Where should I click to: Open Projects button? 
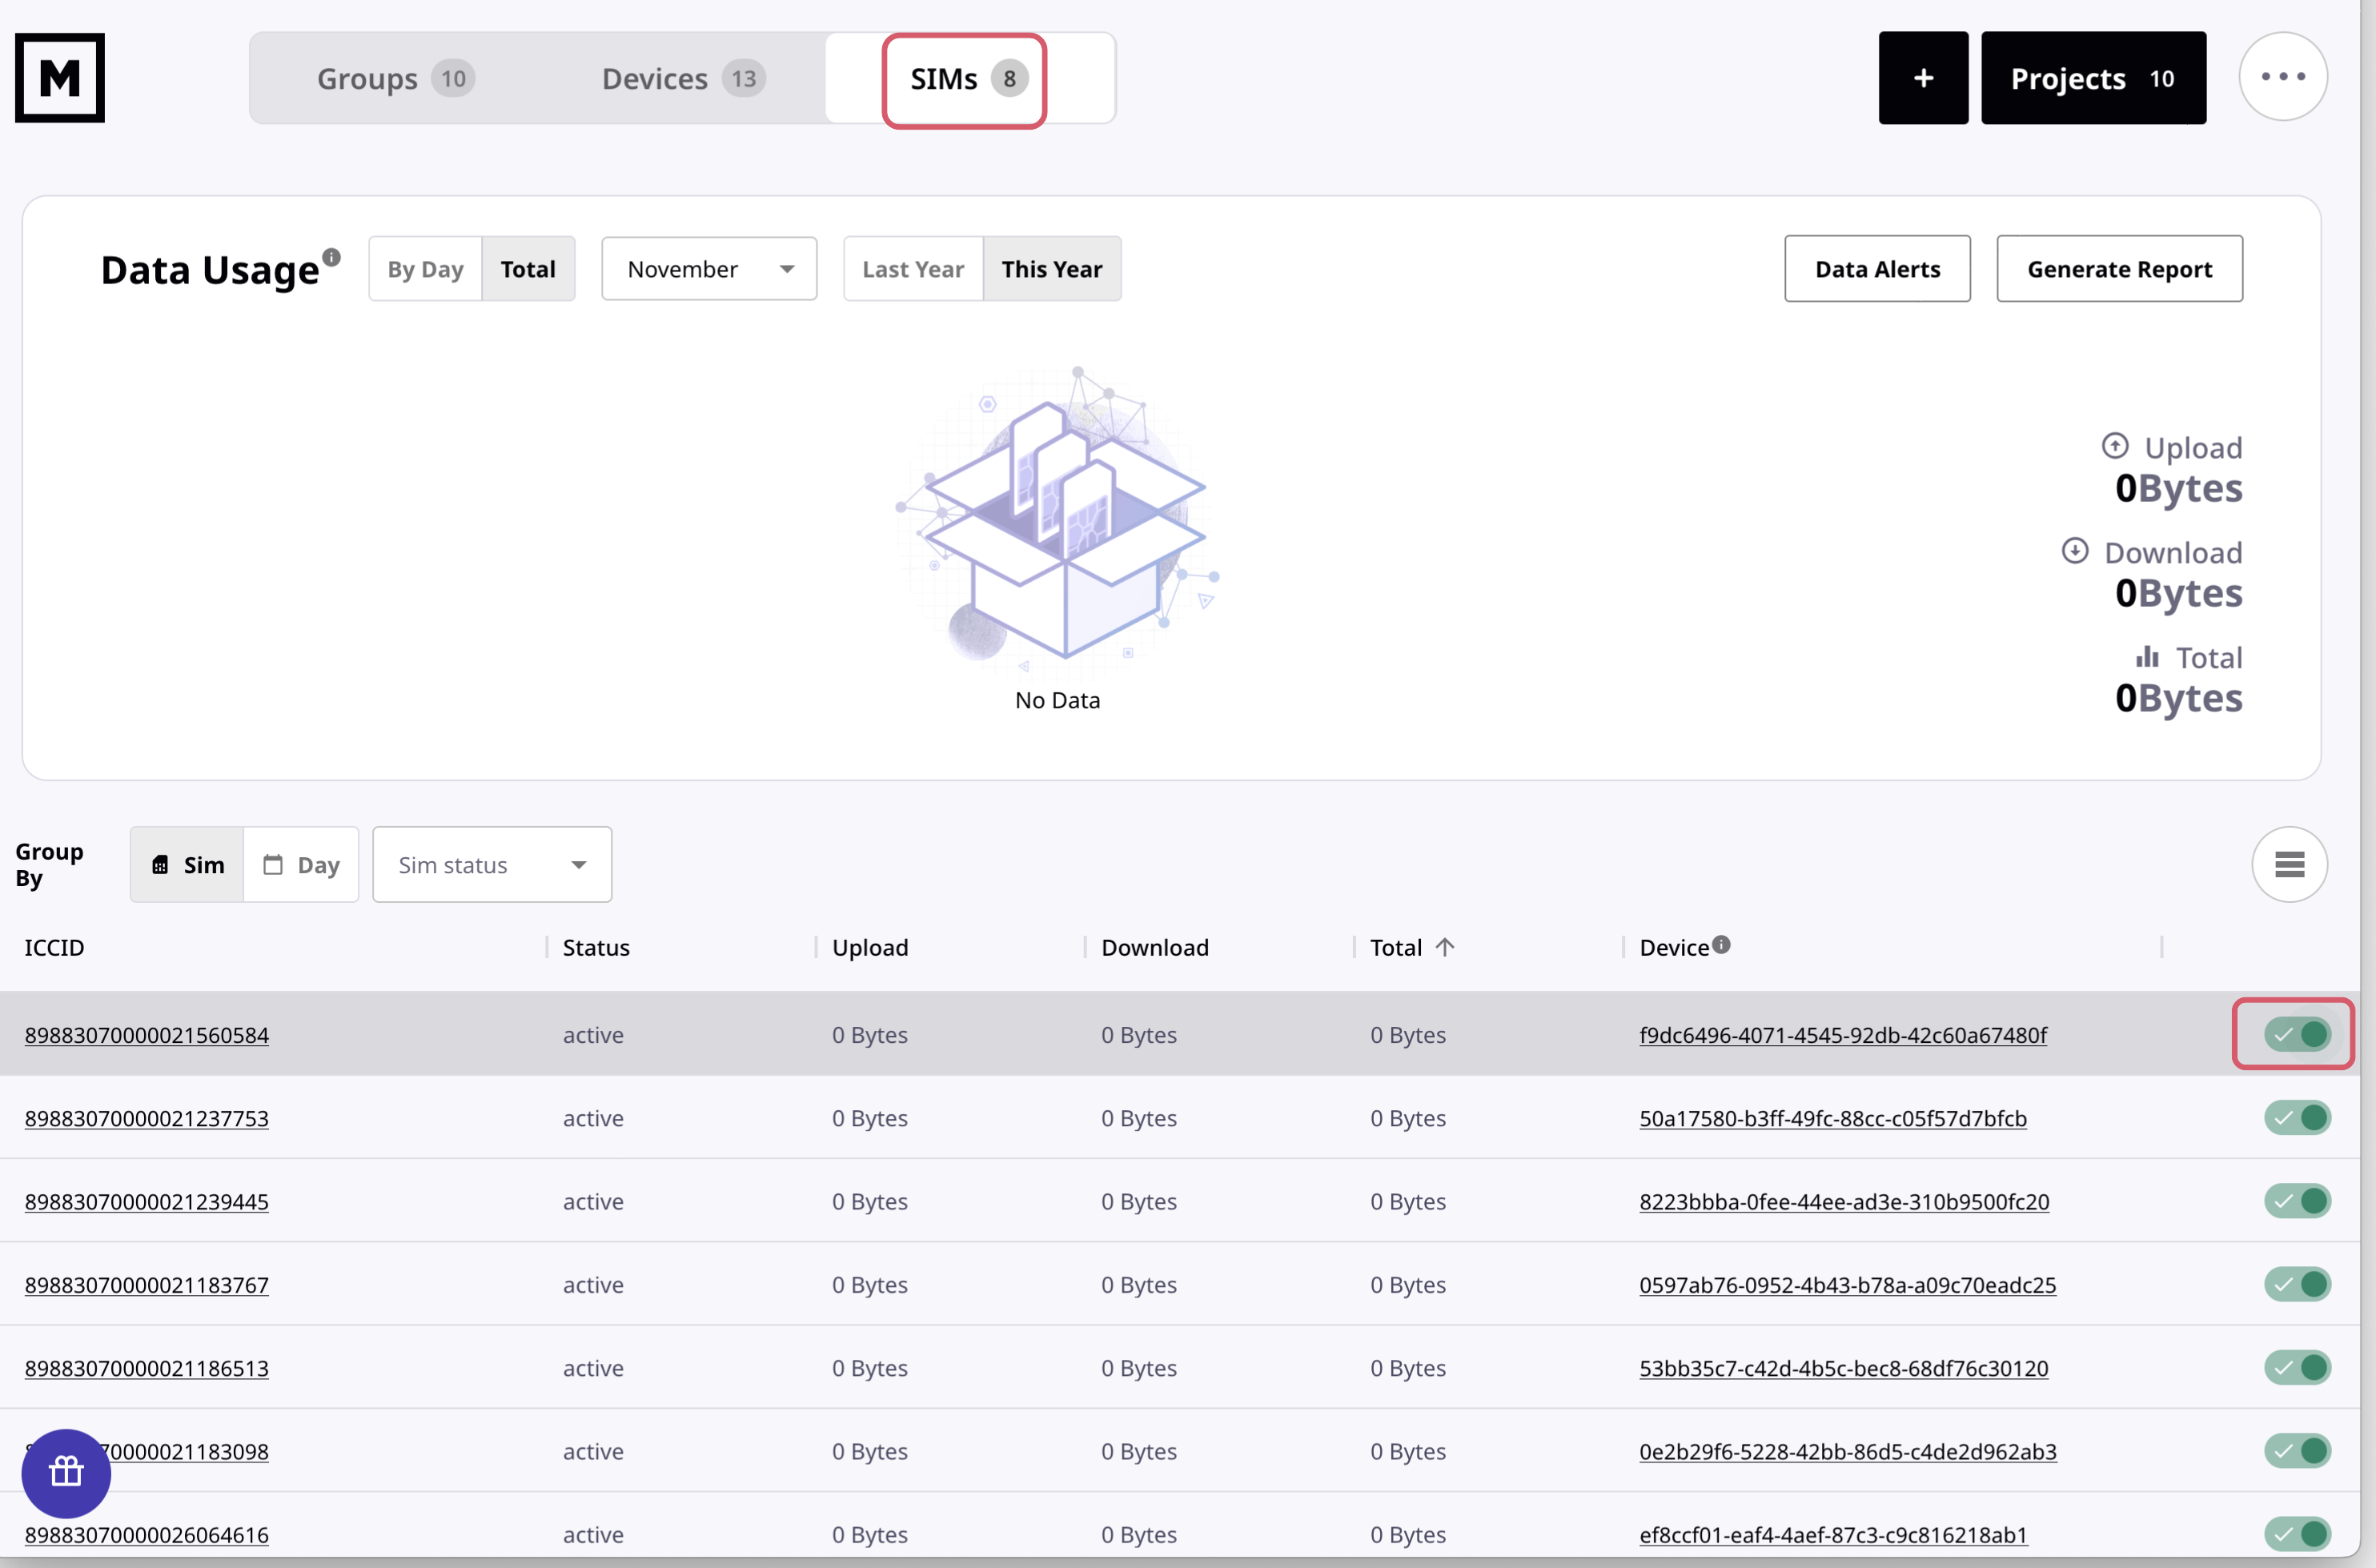(x=2093, y=78)
